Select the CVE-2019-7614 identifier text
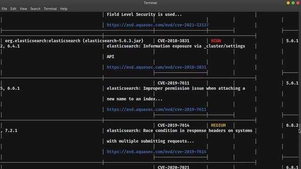The width and height of the screenshot is (301, 169). 174,125
